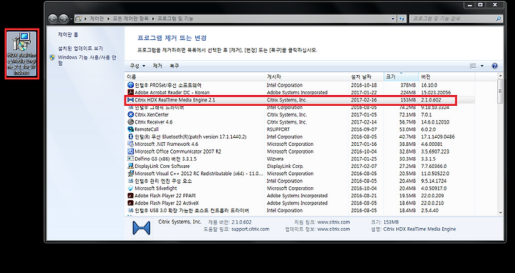515x273 pixels.
Task: Select the Citrix XenCenter program name
Action: [x=152, y=114]
